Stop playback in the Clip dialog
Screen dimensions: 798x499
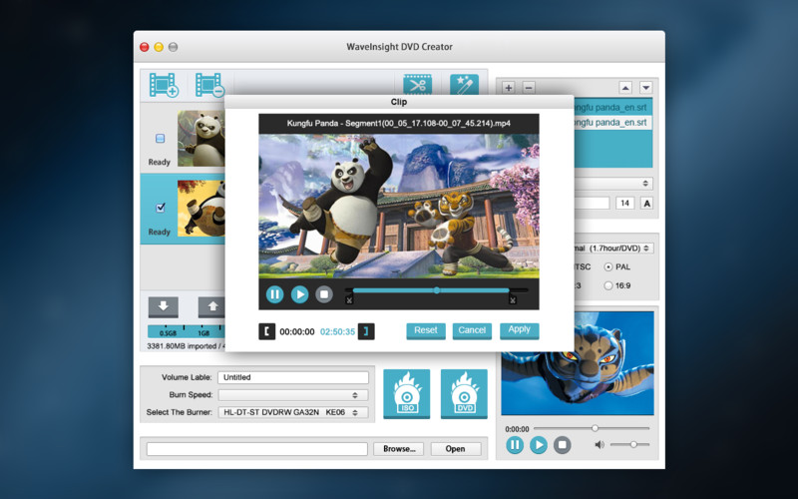point(324,294)
